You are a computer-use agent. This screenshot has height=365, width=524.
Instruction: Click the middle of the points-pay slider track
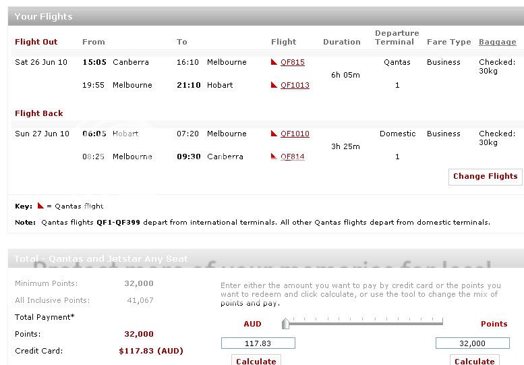364,324
